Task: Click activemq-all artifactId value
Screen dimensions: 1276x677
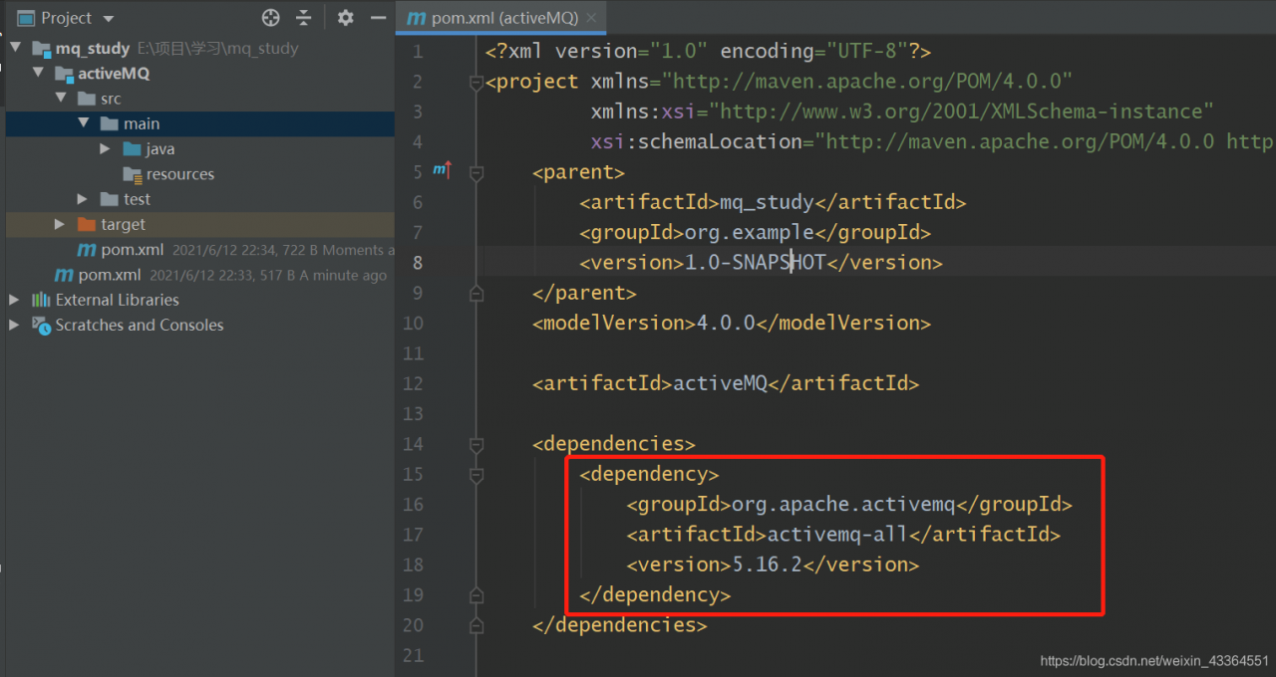Action: click(x=836, y=535)
